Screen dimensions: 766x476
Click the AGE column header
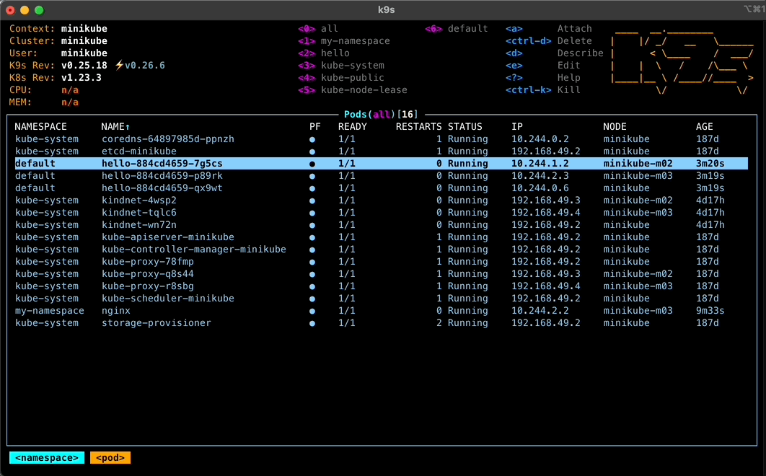pyautogui.click(x=704, y=127)
